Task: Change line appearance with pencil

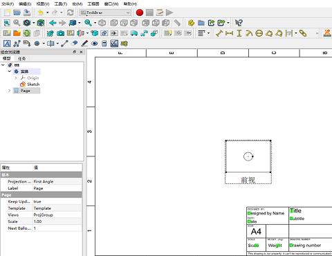Action: 84,44
